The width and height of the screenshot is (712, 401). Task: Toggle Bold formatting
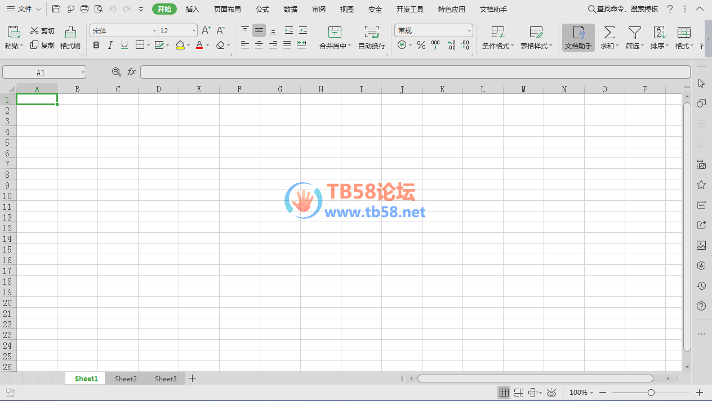(96, 45)
